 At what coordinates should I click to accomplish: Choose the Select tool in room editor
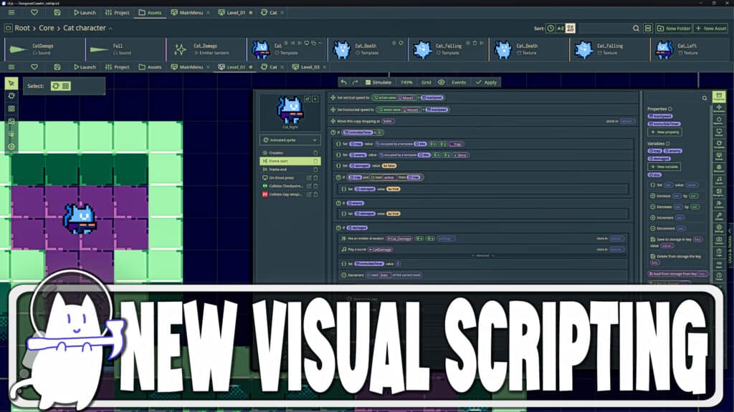point(11,83)
